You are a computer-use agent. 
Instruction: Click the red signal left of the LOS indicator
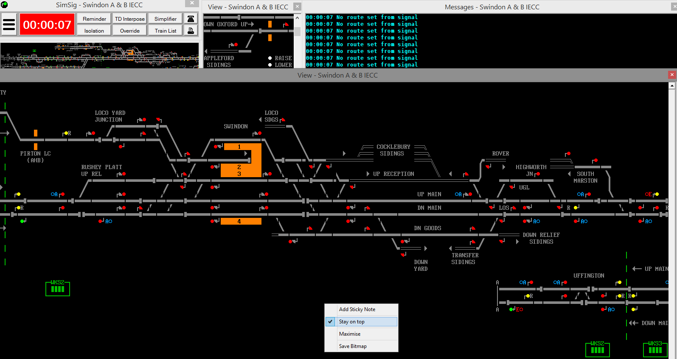point(492,207)
